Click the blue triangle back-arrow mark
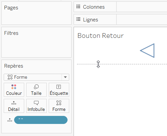This screenshot has height=136, width=167. tap(148, 51)
